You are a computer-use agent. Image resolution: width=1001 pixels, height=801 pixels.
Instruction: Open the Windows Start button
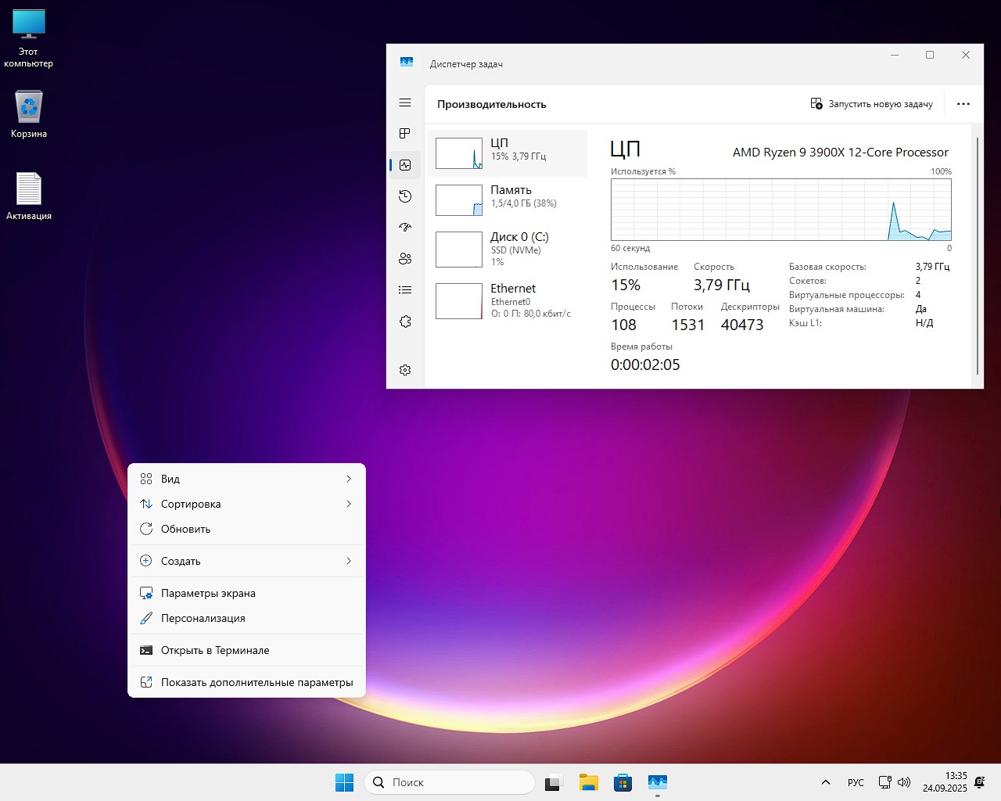point(344,782)
